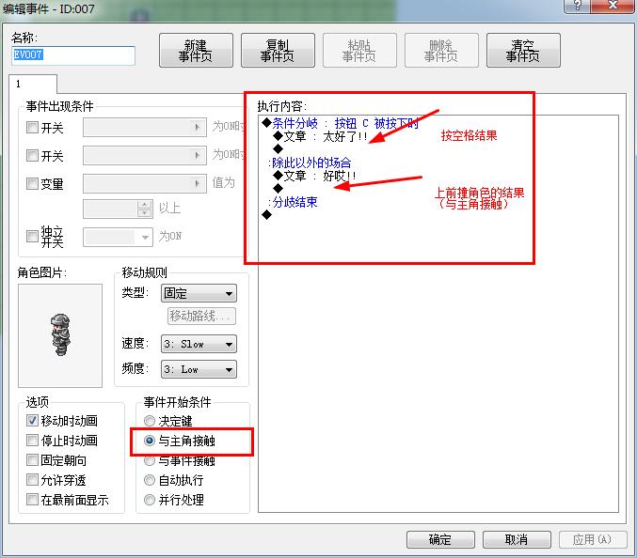Click the 清空事件页 button

coord(523,51)
